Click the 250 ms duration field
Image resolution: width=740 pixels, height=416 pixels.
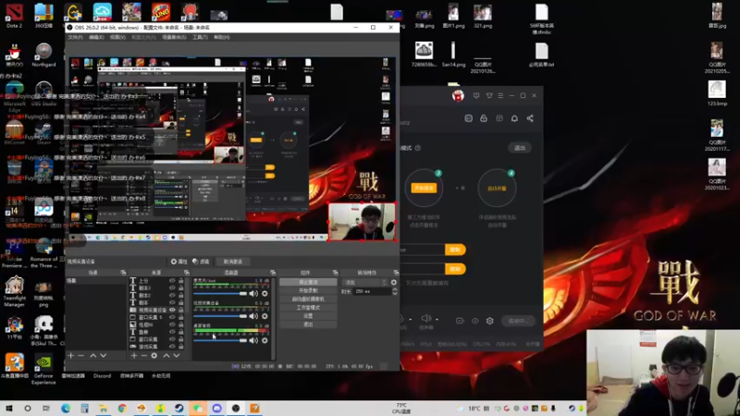[373, 291]
